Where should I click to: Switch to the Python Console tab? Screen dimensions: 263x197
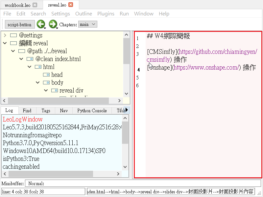click(92, 111)
